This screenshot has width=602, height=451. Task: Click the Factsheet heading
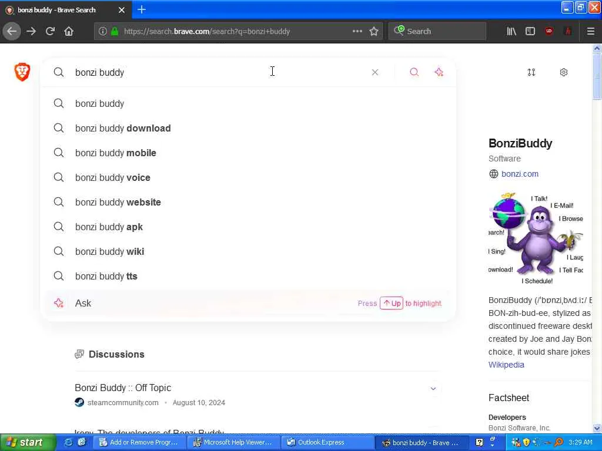coord(509,398)
